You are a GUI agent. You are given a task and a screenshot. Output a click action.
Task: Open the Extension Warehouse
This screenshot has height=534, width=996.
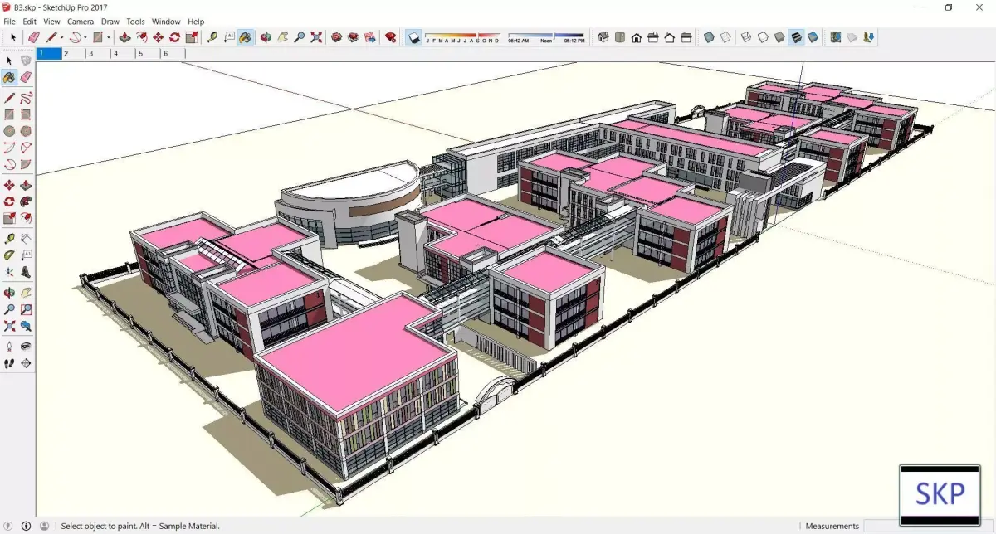353,37
